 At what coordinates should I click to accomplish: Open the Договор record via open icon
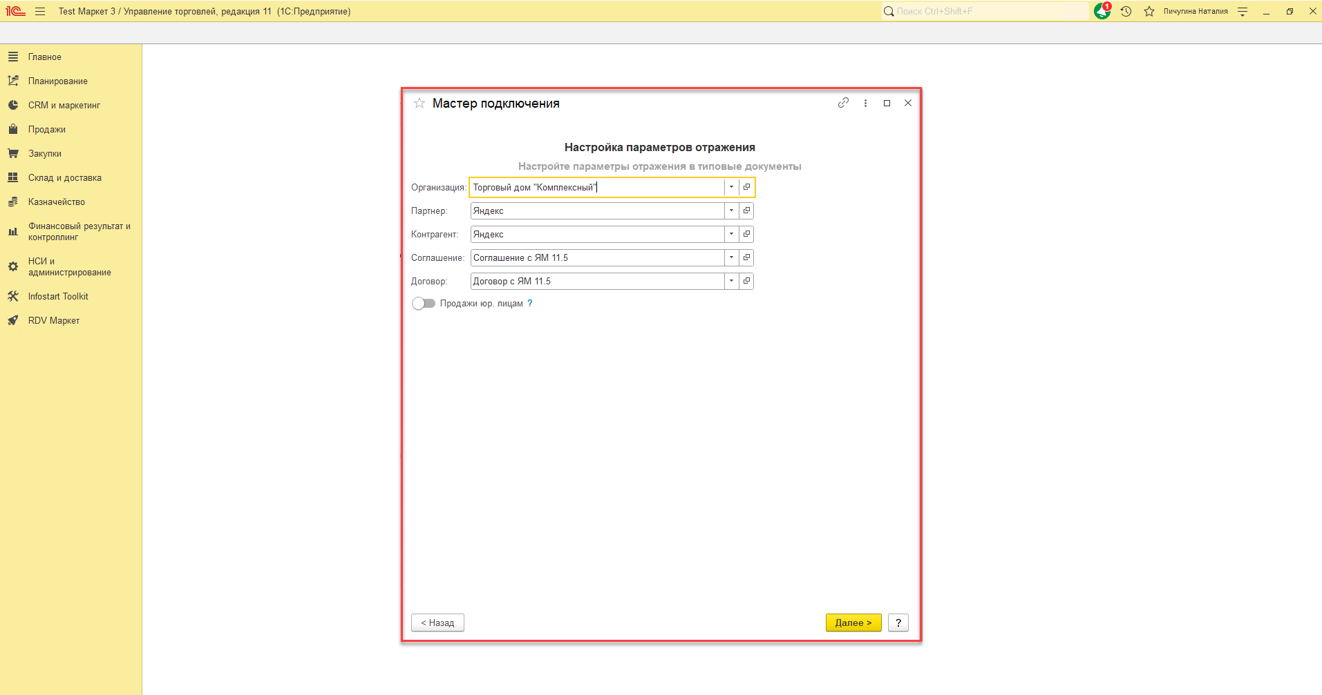pyautogui.click(x=746, y=281)
